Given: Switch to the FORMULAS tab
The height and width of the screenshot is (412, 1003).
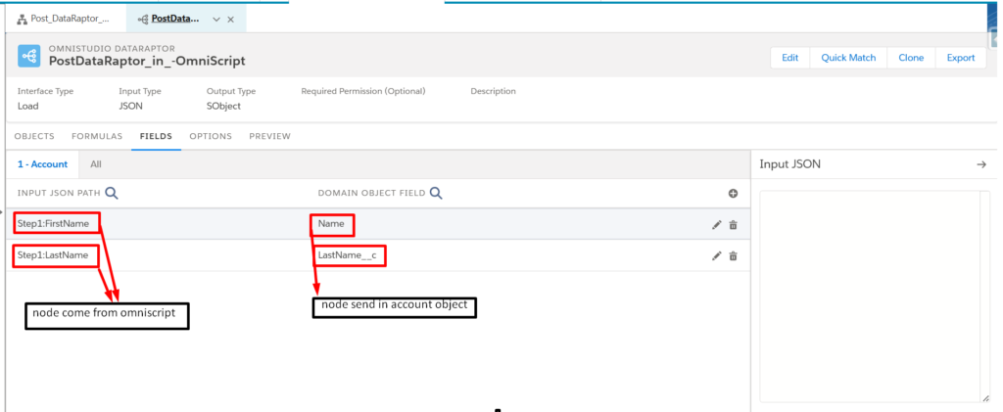Looking at the screenshot, I should click(97, 136).
